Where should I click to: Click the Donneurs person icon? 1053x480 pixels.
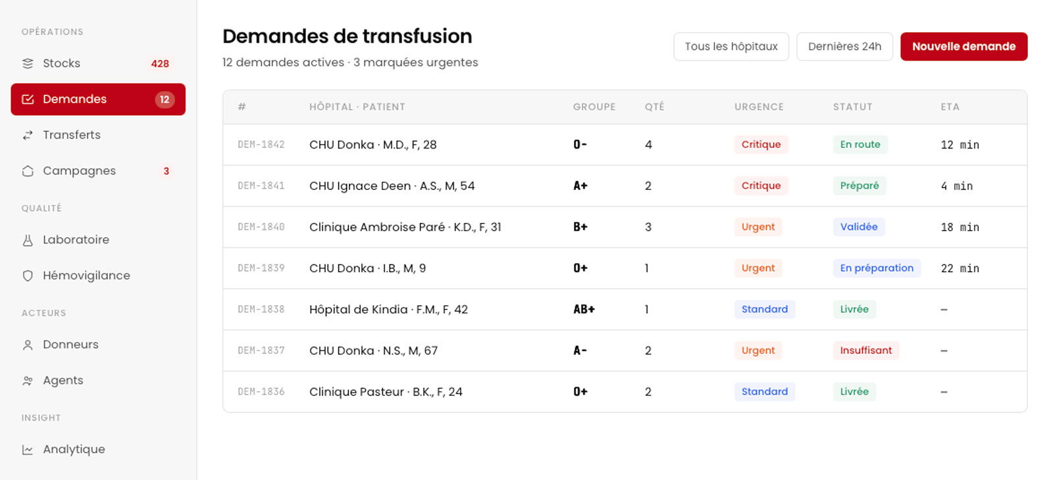[28, 345]
